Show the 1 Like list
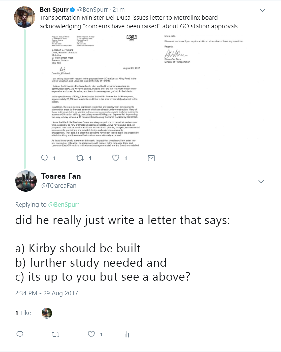The image size is (281, 352). coord(23,313)
